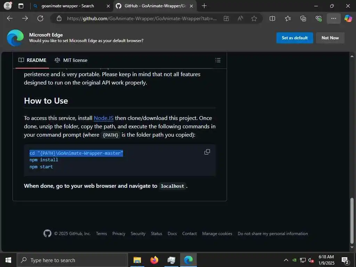Open Browser essentials heart icon
The width and height of the screenshot is (356, 267).
coord(318,18)
